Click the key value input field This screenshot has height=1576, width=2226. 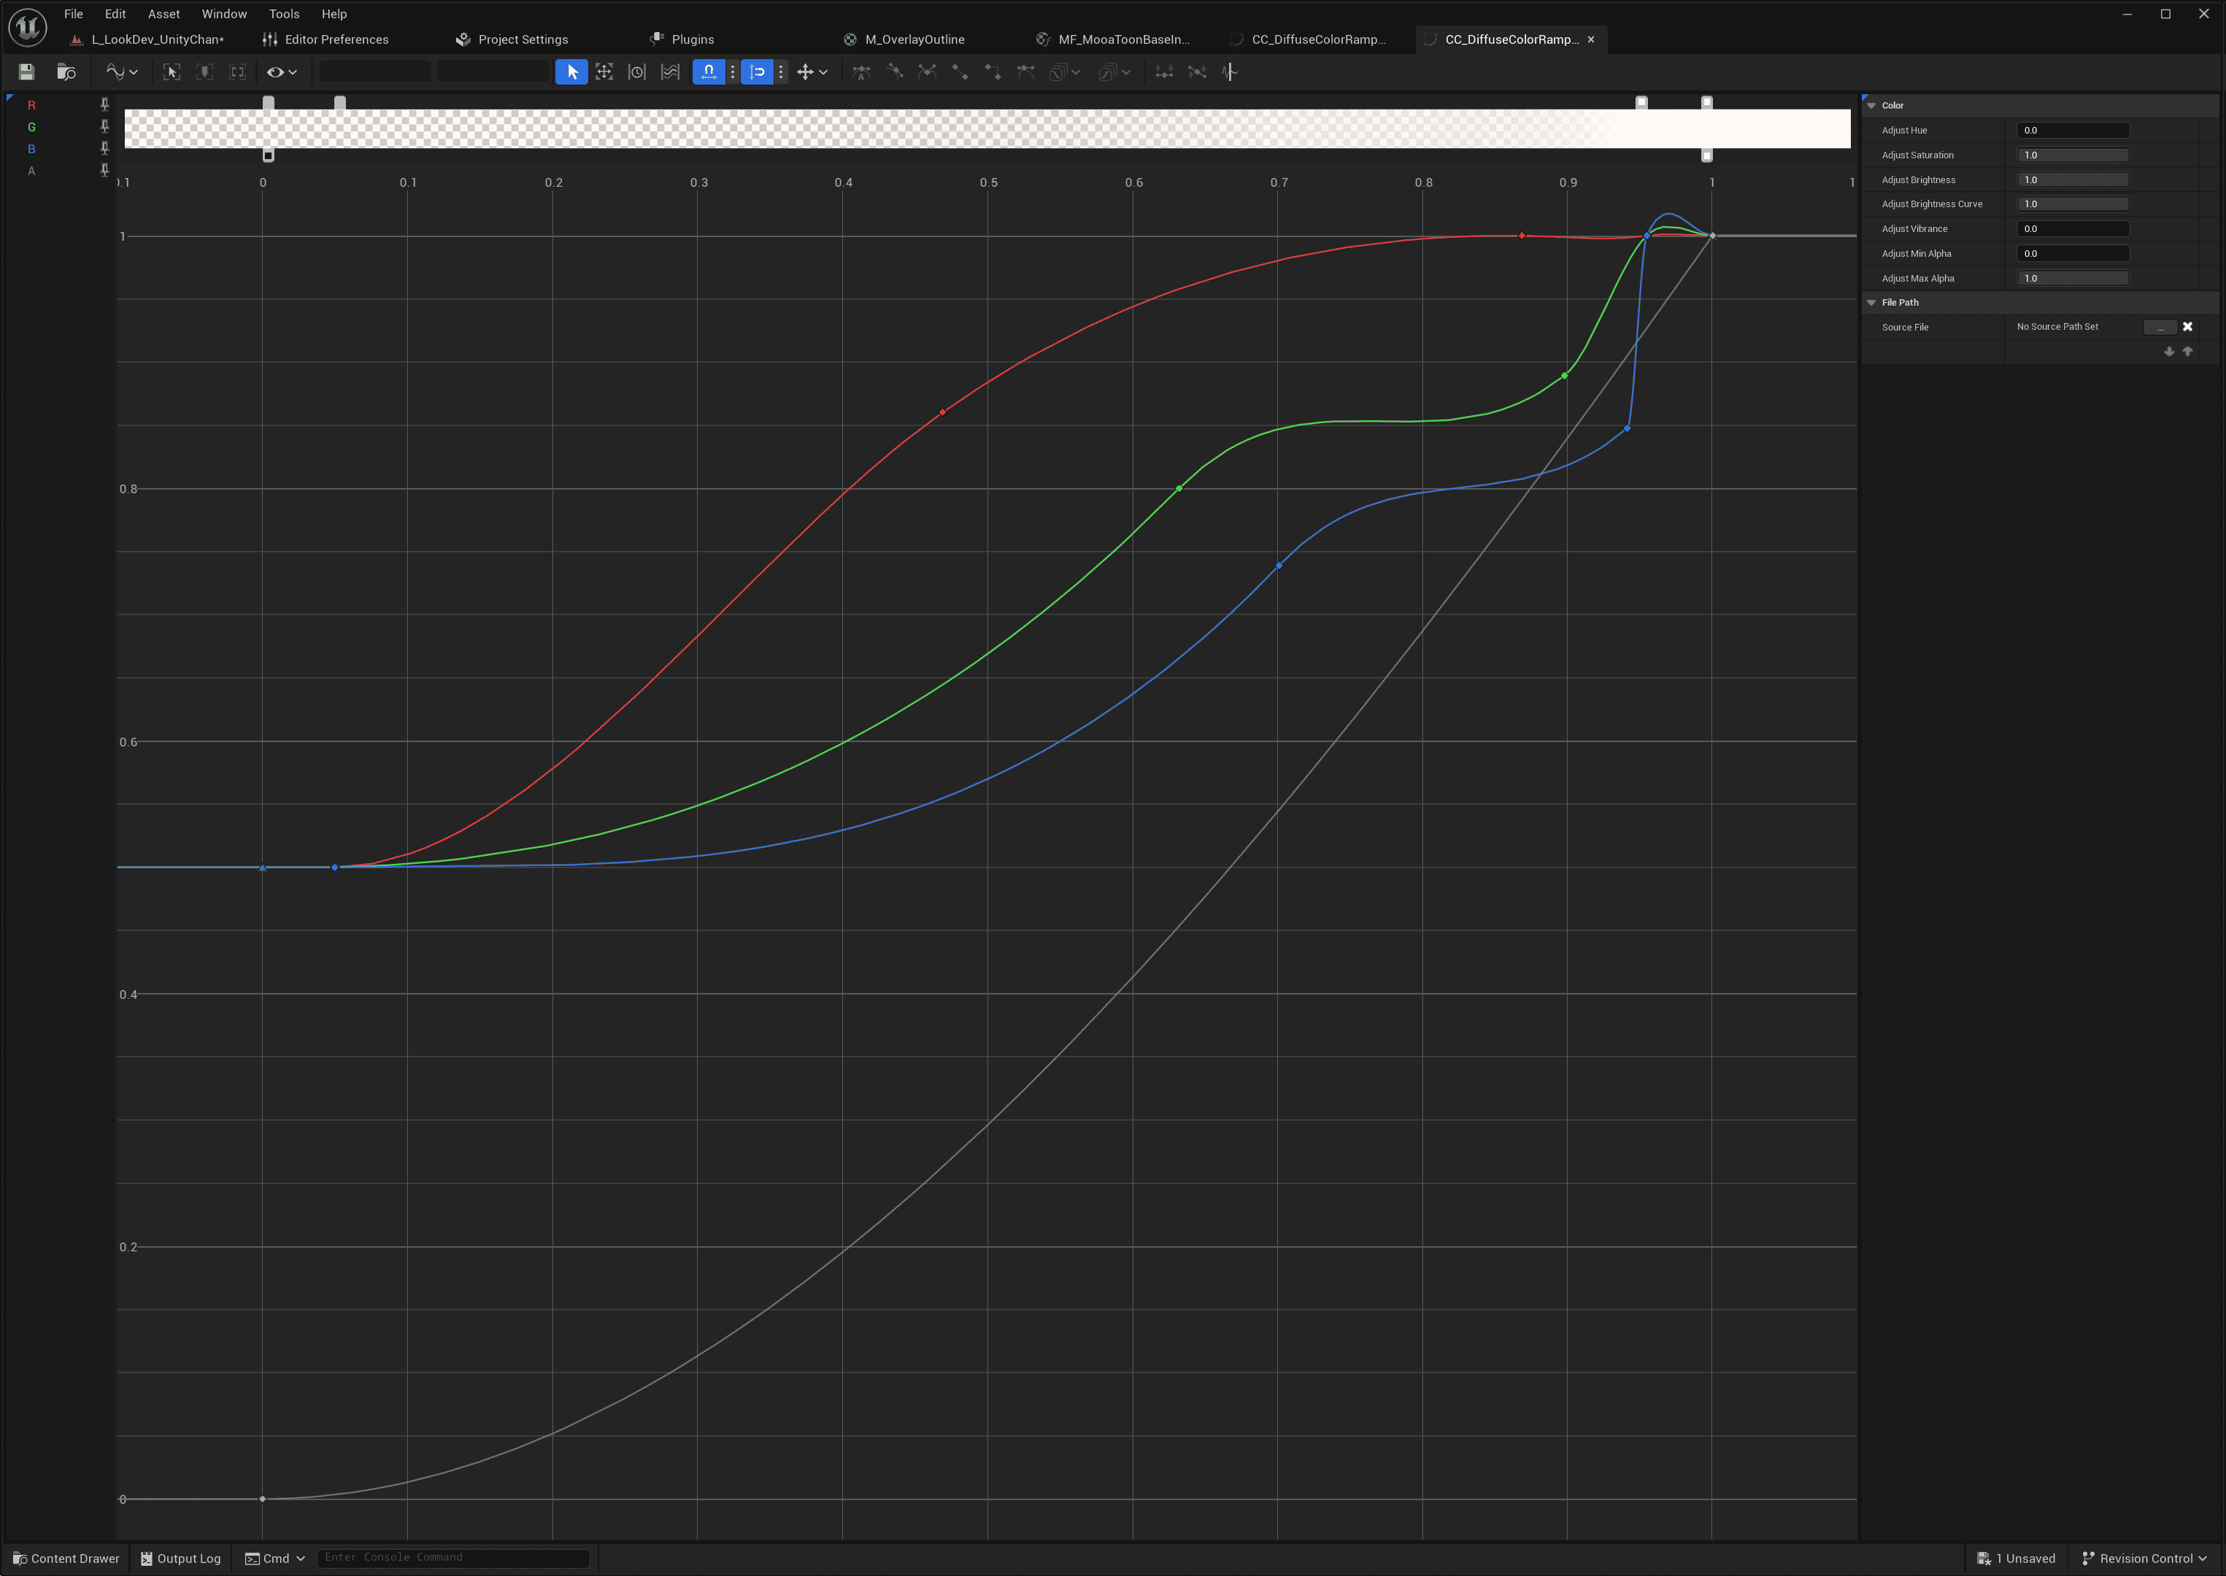493,72
